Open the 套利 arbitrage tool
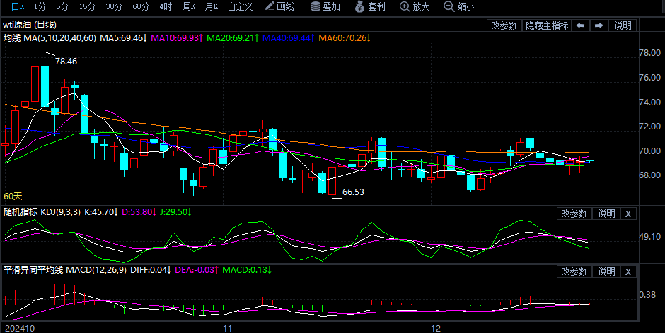This screenshot has height=333, width=665. (x=370, y=7)
